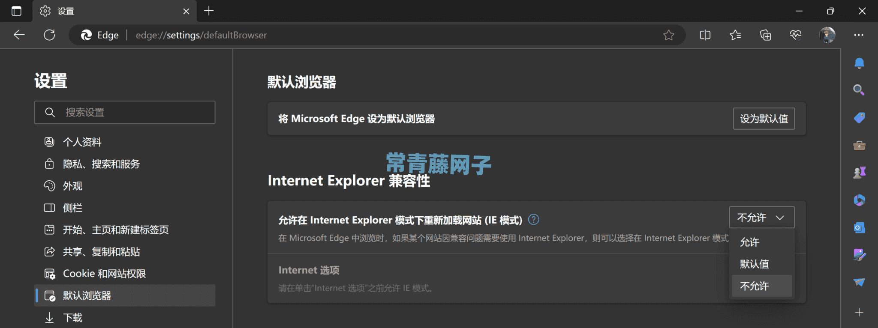Open 开始、主页和新建标签页 settings
Image resolution: width=878 pixels, height=328 pixels.
125,230
